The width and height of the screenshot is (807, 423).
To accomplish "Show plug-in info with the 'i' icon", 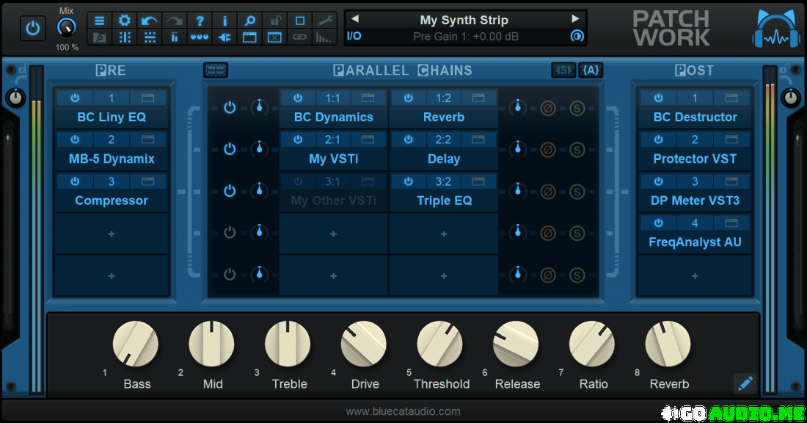I will click(224, 21).
